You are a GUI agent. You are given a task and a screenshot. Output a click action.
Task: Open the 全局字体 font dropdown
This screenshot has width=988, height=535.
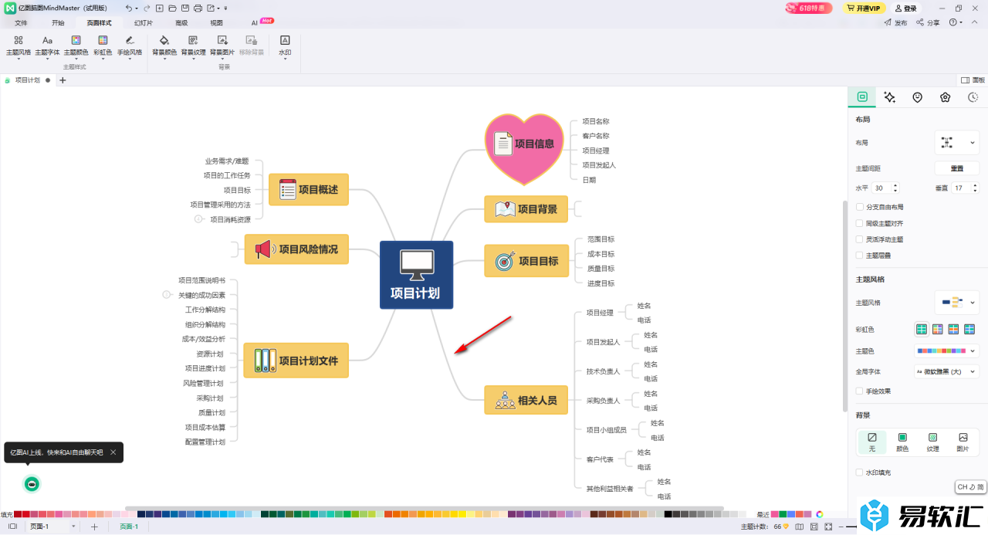pyautogui.click(x=946, y=372)
